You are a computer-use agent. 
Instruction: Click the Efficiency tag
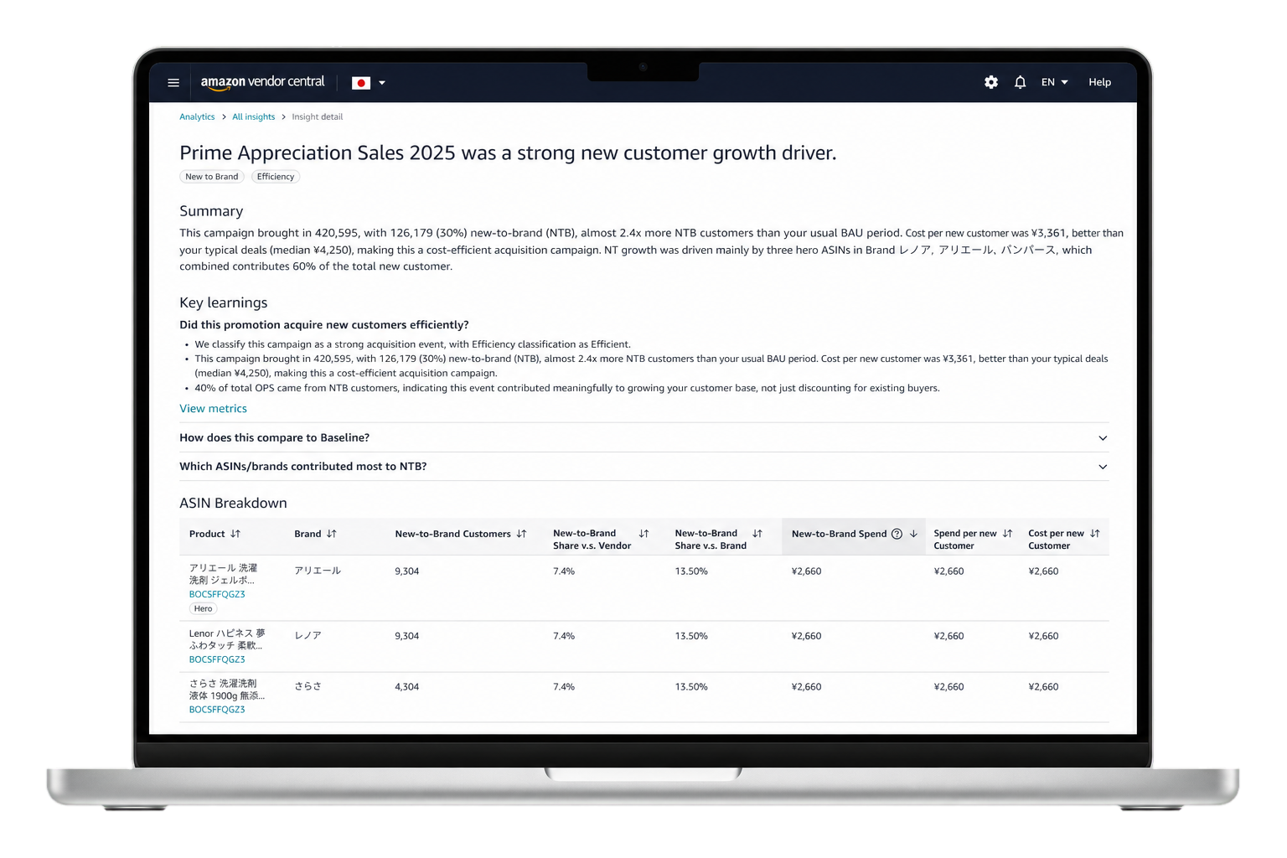(x=276, y=177)
